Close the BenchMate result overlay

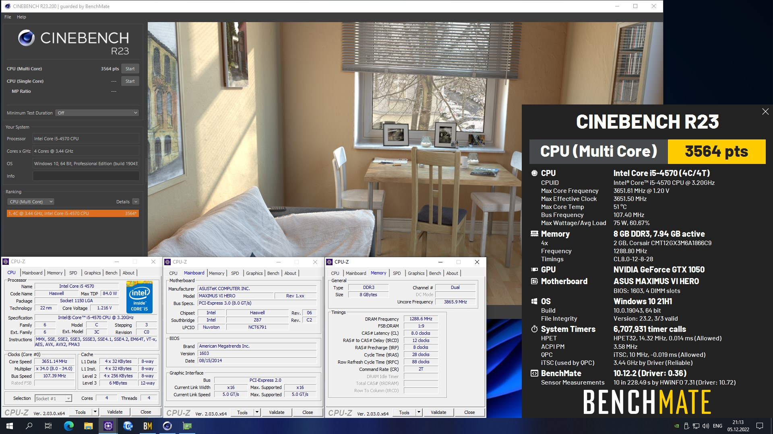tap(765, 112)
